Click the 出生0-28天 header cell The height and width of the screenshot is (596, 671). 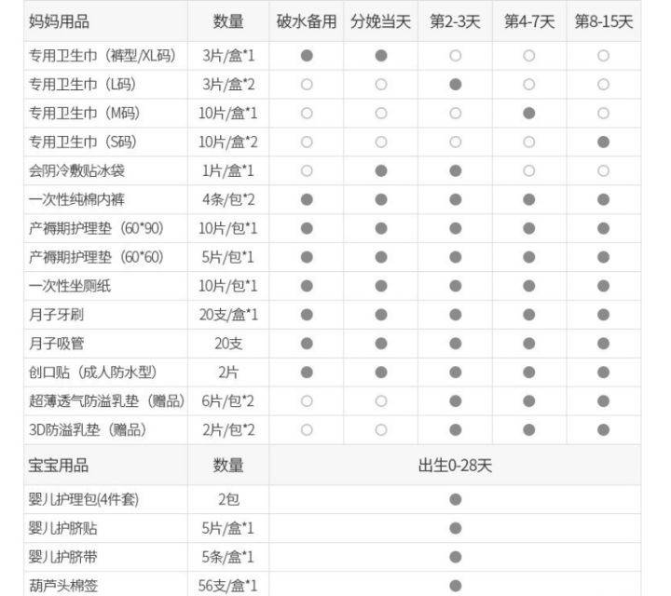(455, 466)
